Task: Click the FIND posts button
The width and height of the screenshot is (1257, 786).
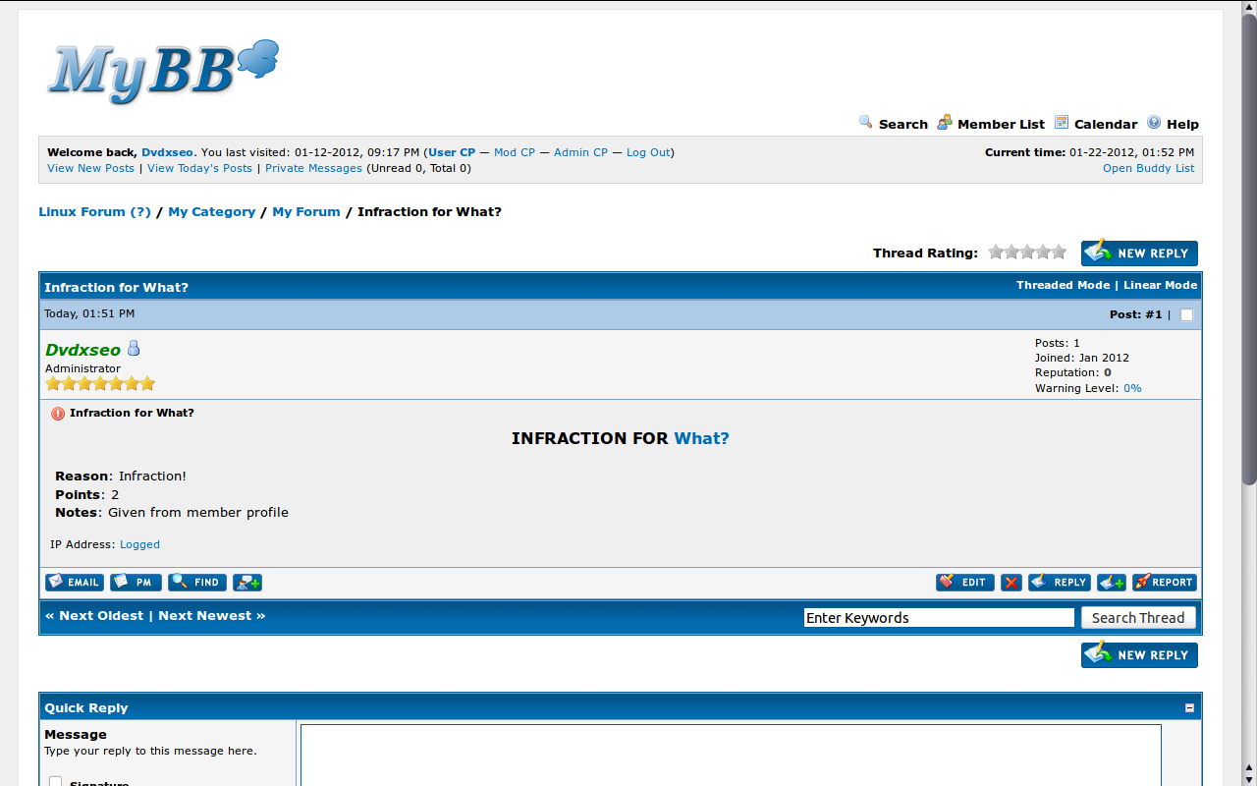Action: pos(197,583)
